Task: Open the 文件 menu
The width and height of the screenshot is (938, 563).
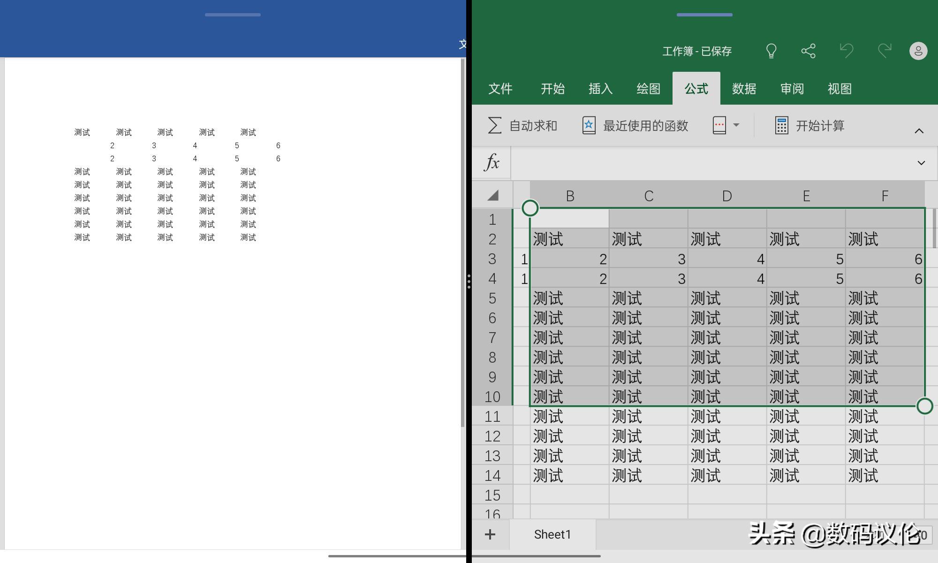Action: [500, 89]
